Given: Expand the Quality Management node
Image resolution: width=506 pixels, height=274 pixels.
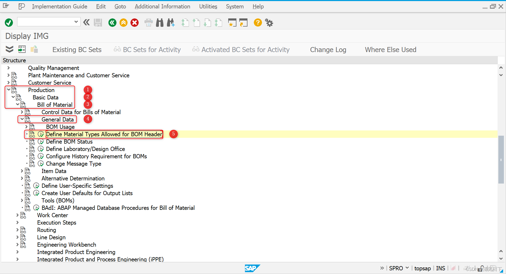Looking at the screenshot, I should [8, 68].
